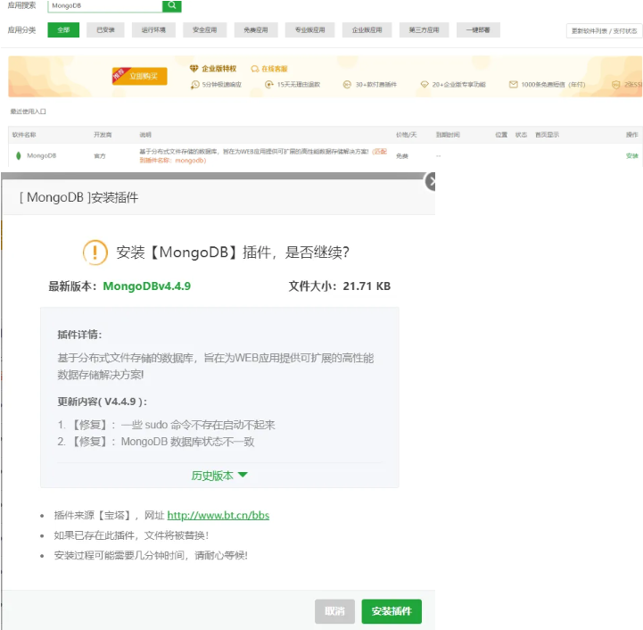Open 在线客服 online support link
The width and height of the screenshot is (643, 630).
[269, 69]
